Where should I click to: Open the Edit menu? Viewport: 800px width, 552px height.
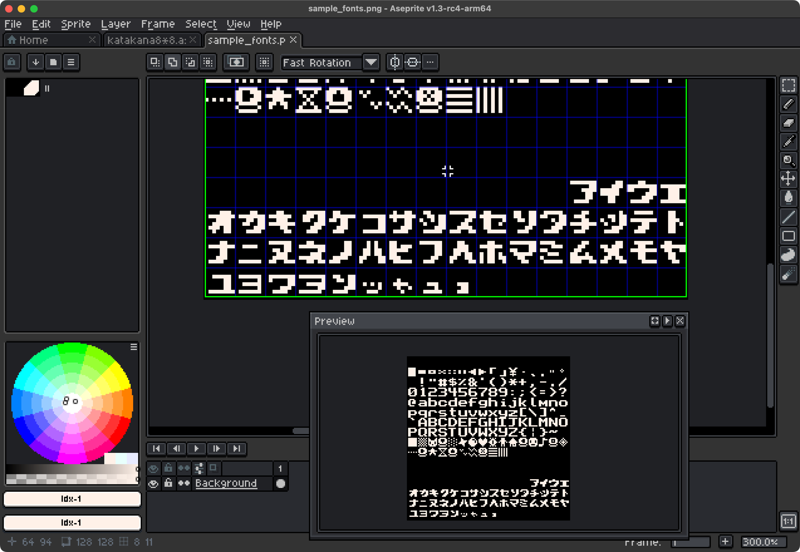[x=41, y=24]
